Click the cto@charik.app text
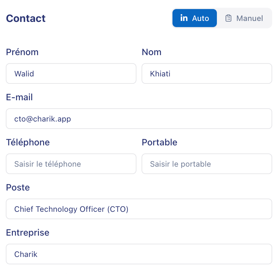 pos(43,119)
